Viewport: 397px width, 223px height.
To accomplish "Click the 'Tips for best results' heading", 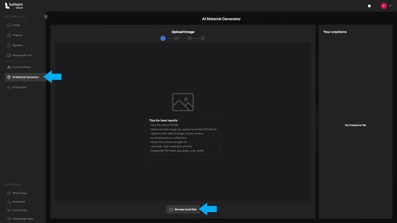I will (164, 120).
